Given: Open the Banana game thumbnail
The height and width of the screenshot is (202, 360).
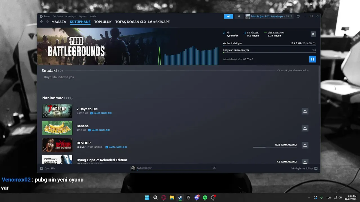Looking at the screenshot, I should pos(57,128).
